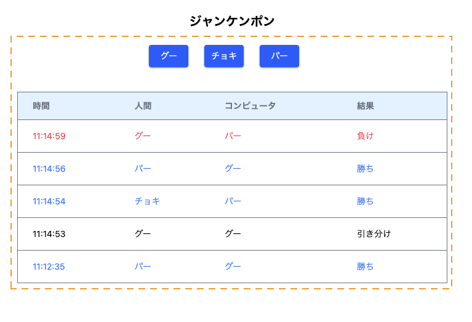This screenshot has width=472, height=322.
Task: Click the 引き分け result cell
Action: coord(374,234)
